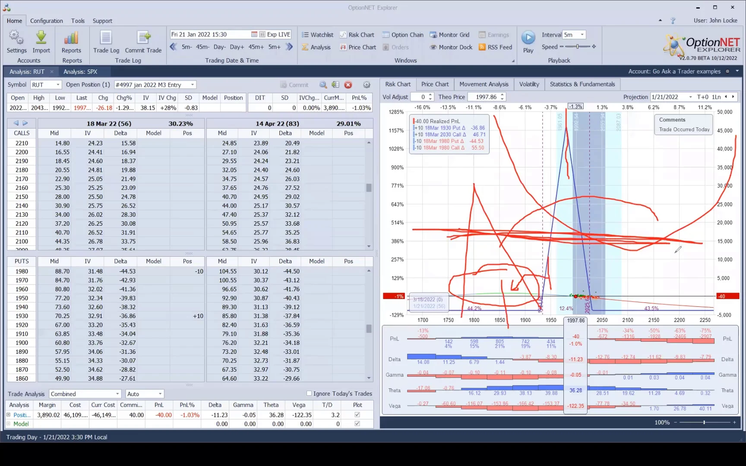The height and width of the screenshot is (466, 746).
Task: Open the Support ribbon tab
Action: [x=102, y=21]
